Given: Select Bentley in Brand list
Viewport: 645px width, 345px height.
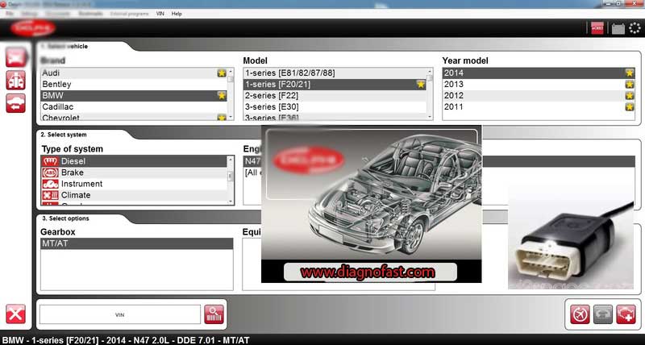Looking at the screenshot, I should tap(134, 85).
